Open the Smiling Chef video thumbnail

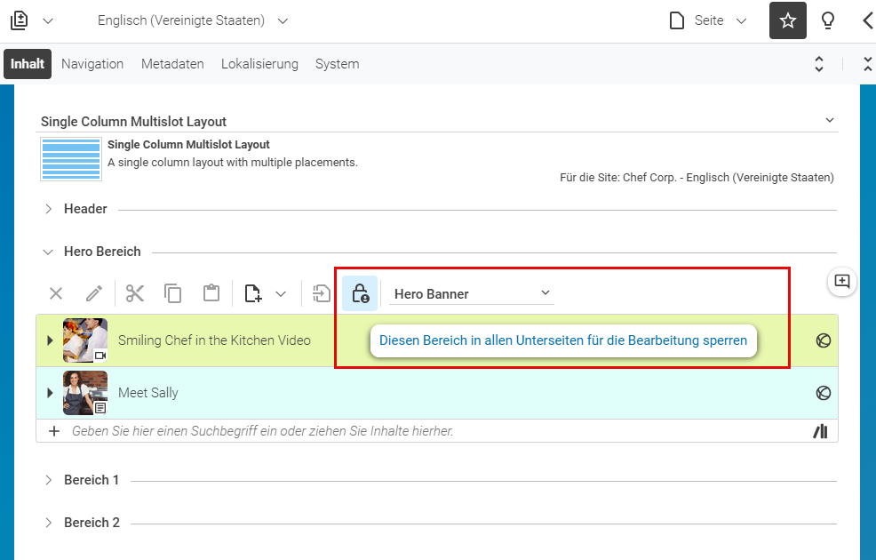pyautogui.click(x=85, y=340)
